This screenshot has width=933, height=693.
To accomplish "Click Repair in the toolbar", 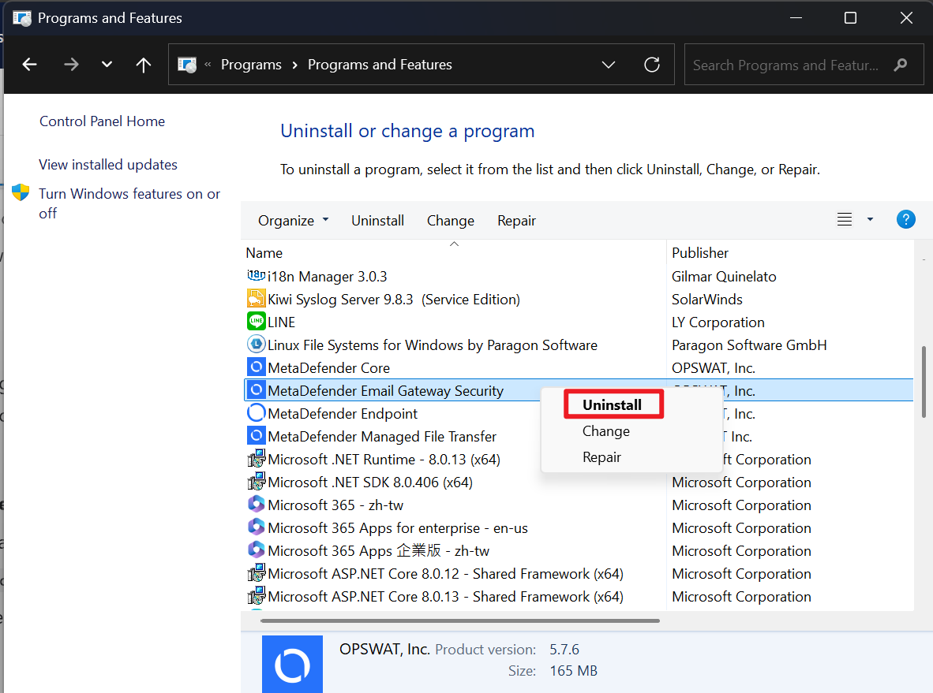I will click(516, 221).
